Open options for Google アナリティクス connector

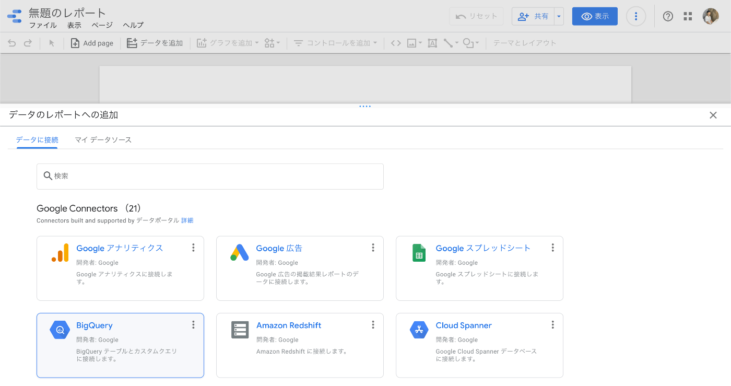pos(193,248)
